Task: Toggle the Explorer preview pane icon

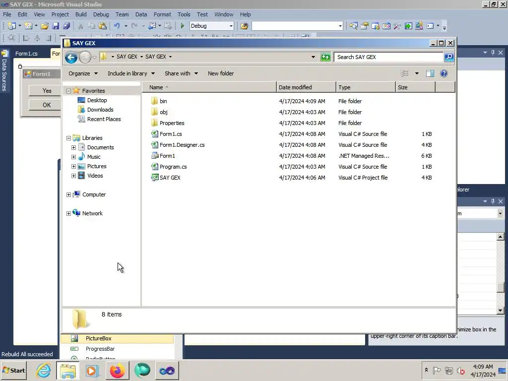Action: pos(430,73)
